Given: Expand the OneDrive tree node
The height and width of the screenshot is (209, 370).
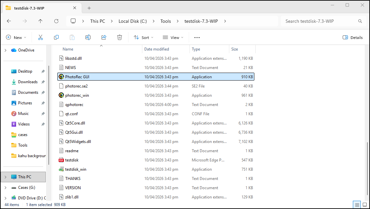Looking at the screenshot, I should coord(5,50).
